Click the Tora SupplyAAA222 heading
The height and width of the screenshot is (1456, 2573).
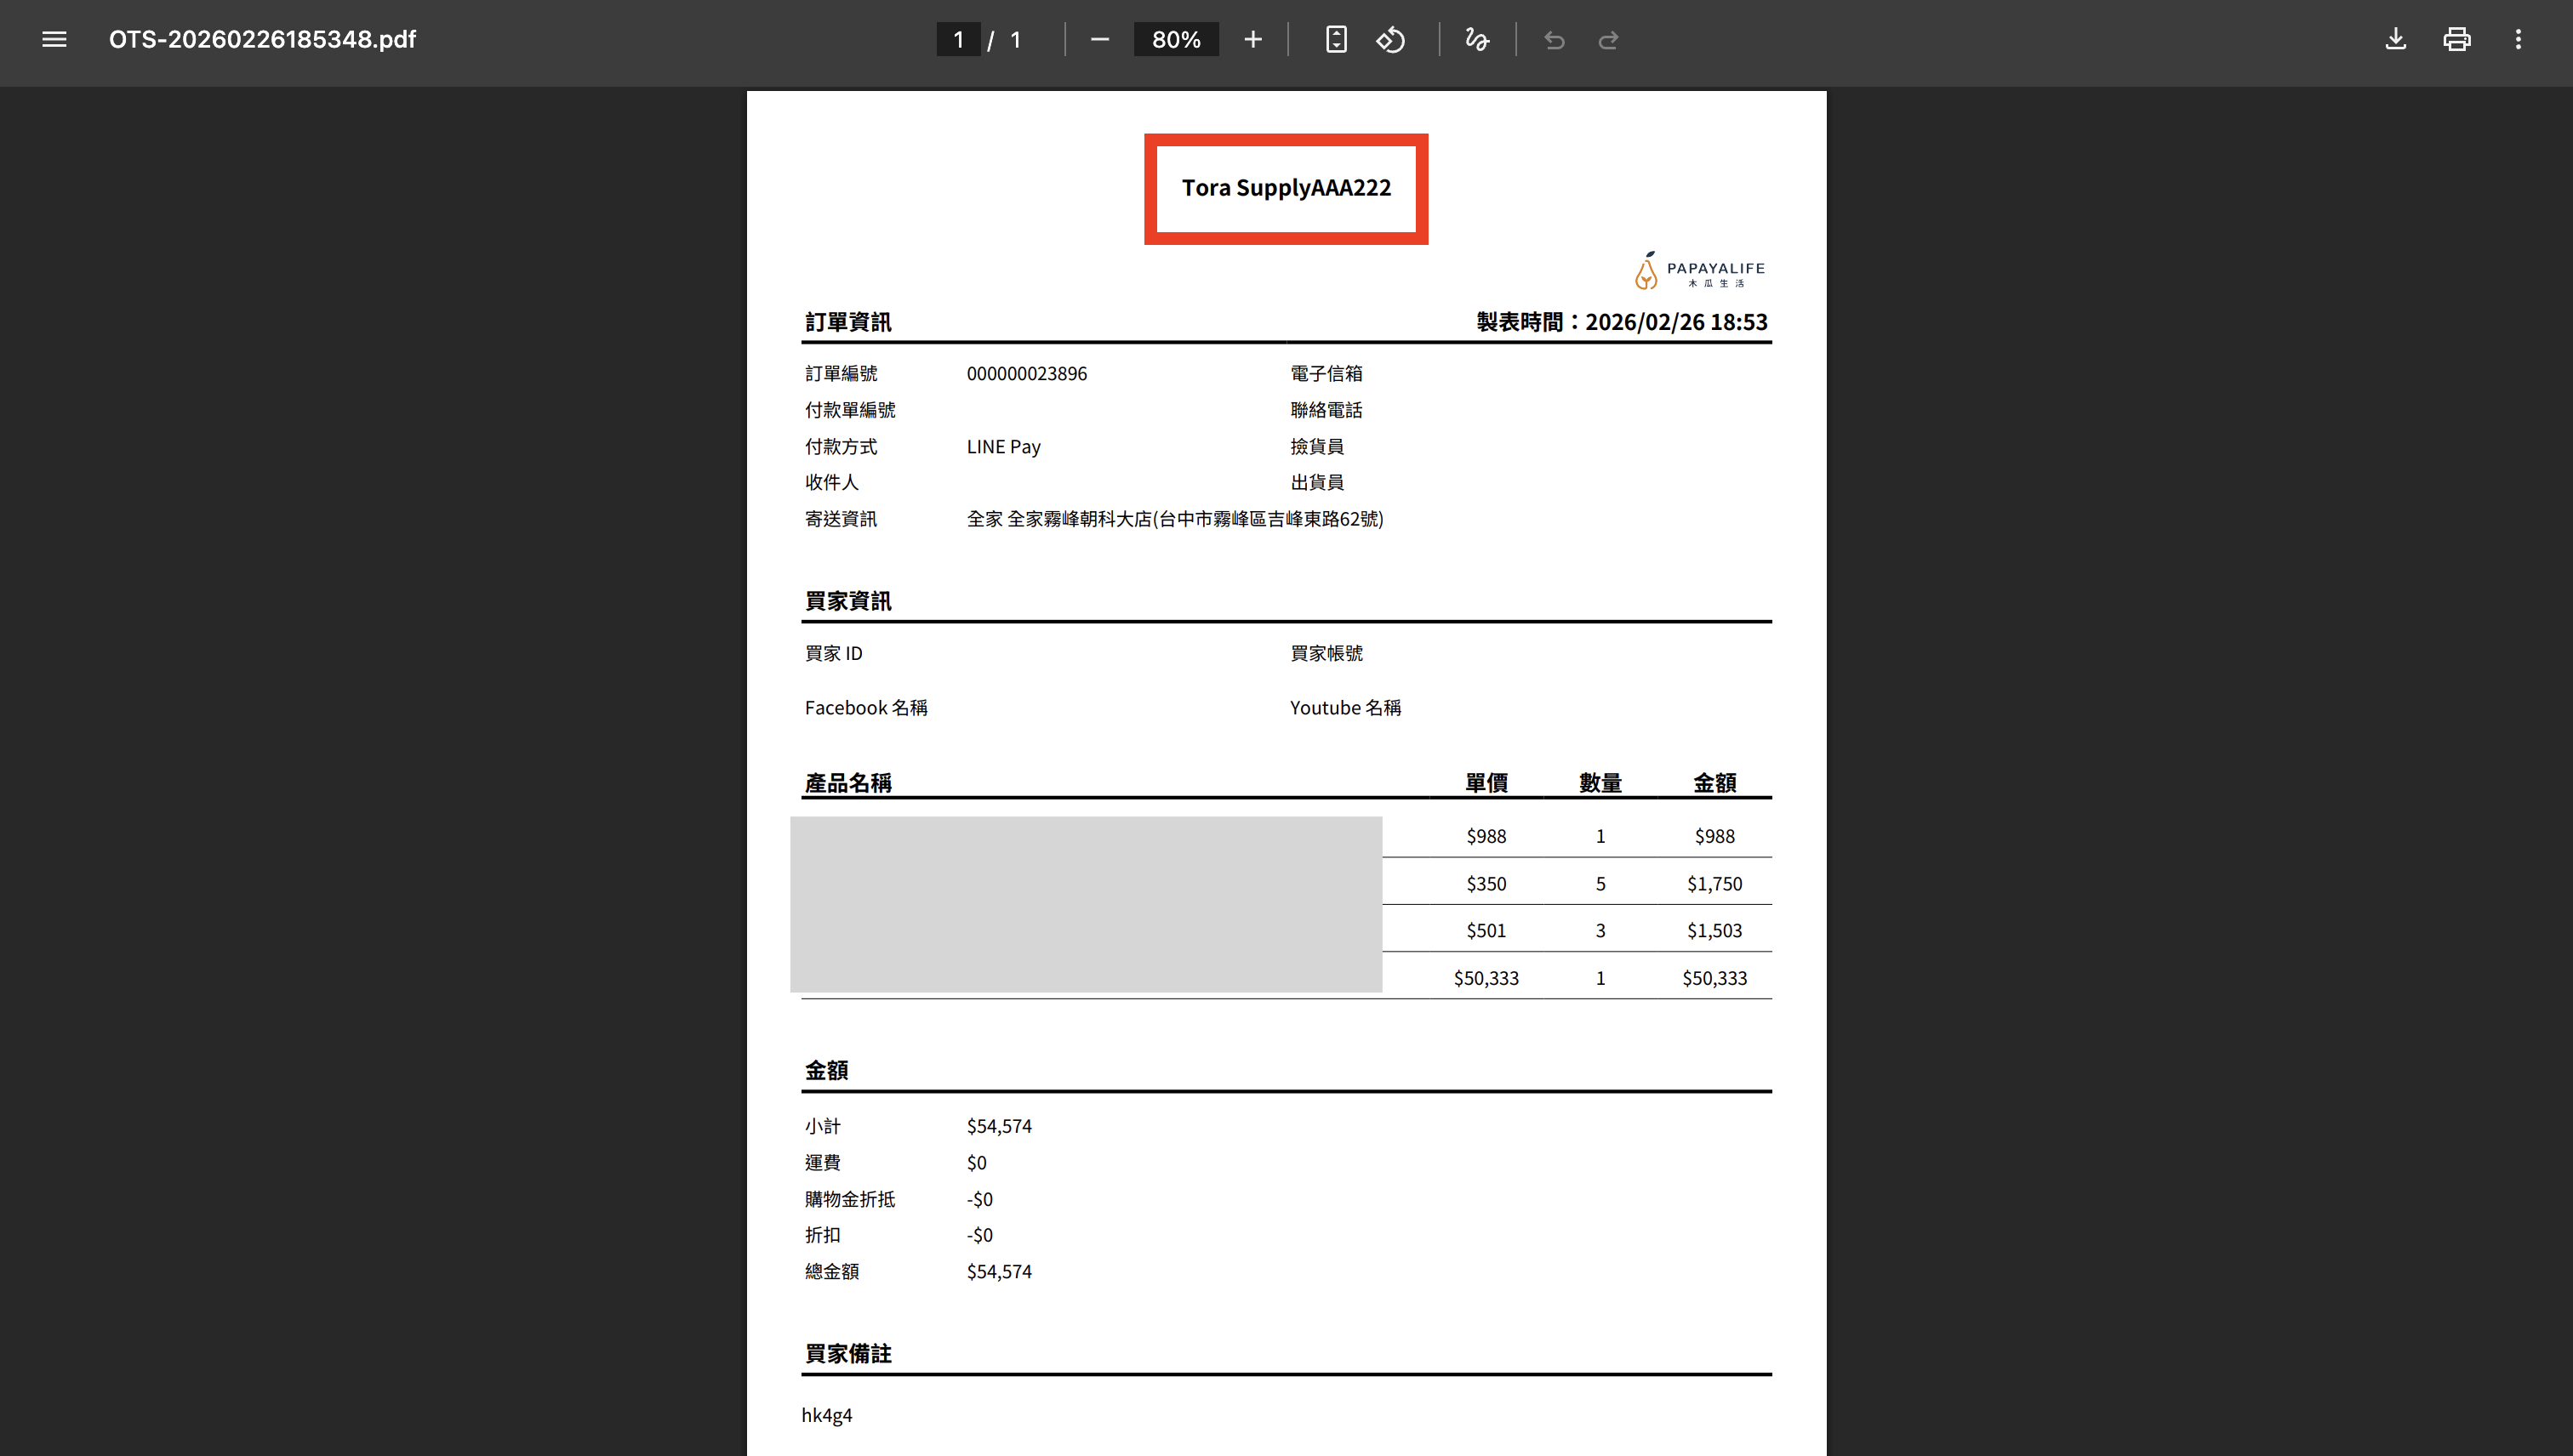pos(1286,188)
